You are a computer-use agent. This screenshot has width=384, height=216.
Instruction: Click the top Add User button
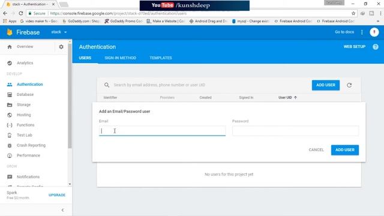pyautogui.click(x=326, y=85)
